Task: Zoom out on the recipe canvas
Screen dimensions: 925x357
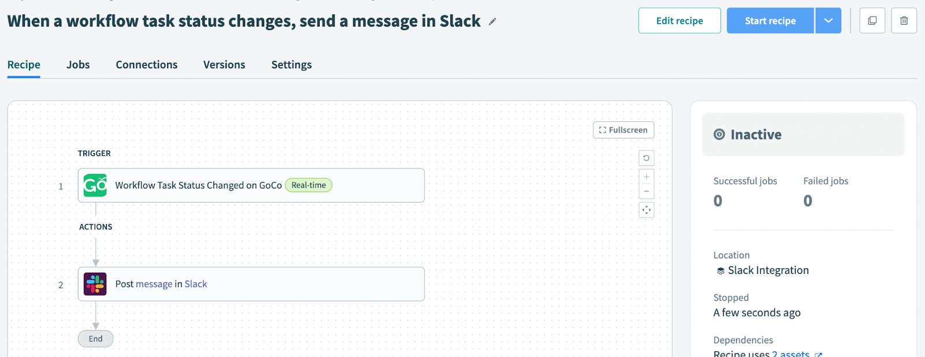Action: click(x=646, y=191)
